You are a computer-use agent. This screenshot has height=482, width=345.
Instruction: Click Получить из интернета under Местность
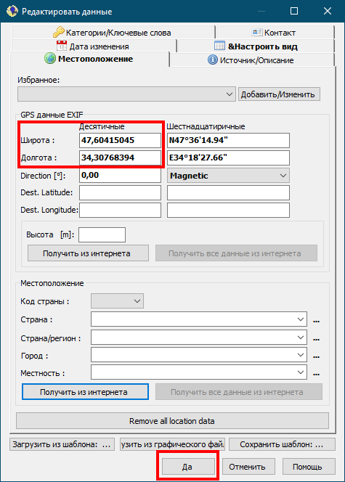coord(85,392)
